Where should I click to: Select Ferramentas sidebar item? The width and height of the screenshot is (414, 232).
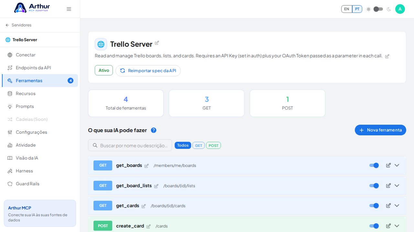coord(40,81)
